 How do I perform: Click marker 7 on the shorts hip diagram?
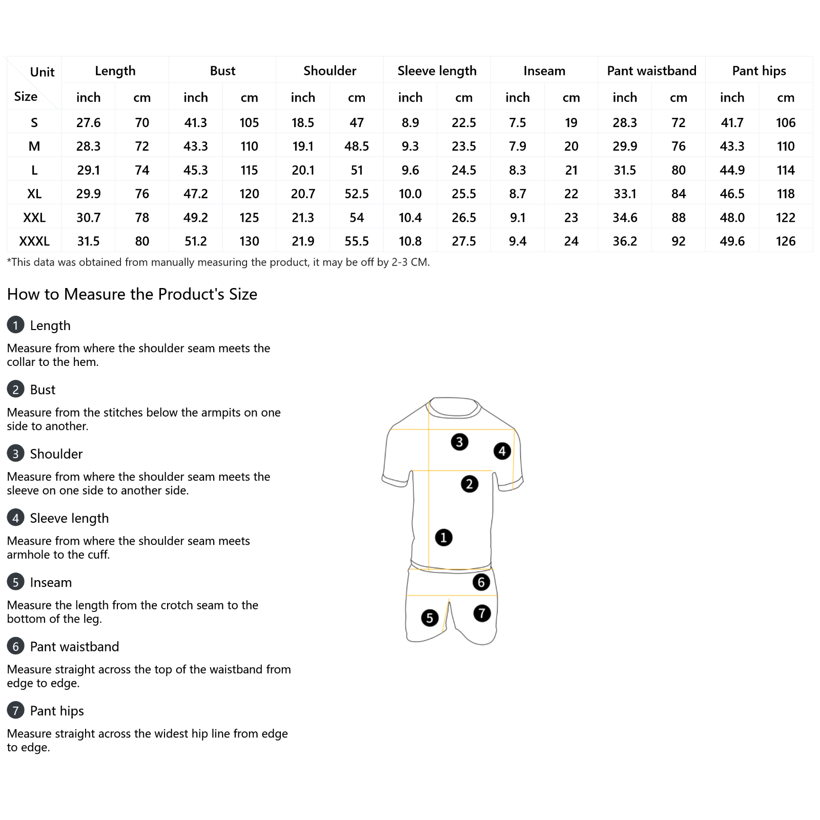point(482,613)
